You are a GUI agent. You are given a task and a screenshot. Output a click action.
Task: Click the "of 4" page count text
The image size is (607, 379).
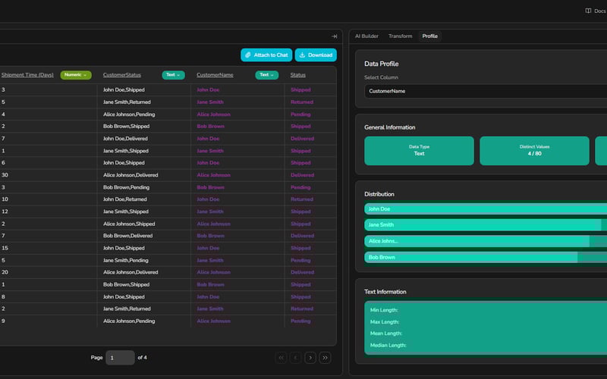pyautogui.click(x=142, y=358)
